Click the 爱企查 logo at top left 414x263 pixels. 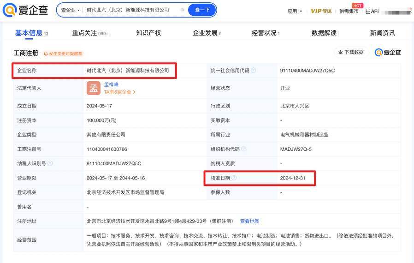27,10
